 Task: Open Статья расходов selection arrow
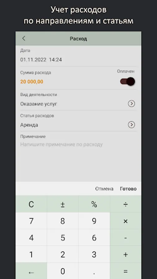coord(131,125)
